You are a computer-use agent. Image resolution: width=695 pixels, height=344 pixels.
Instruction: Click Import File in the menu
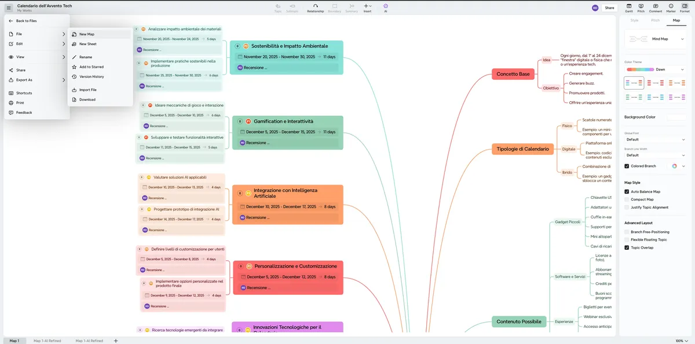tap(100, 90)
